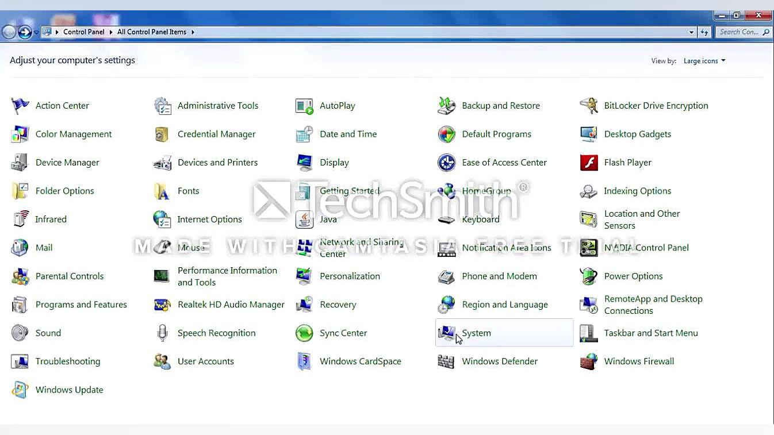Click the search magnifier icon
The height and width of the screenshot is (435, 774).
[766, 32]
